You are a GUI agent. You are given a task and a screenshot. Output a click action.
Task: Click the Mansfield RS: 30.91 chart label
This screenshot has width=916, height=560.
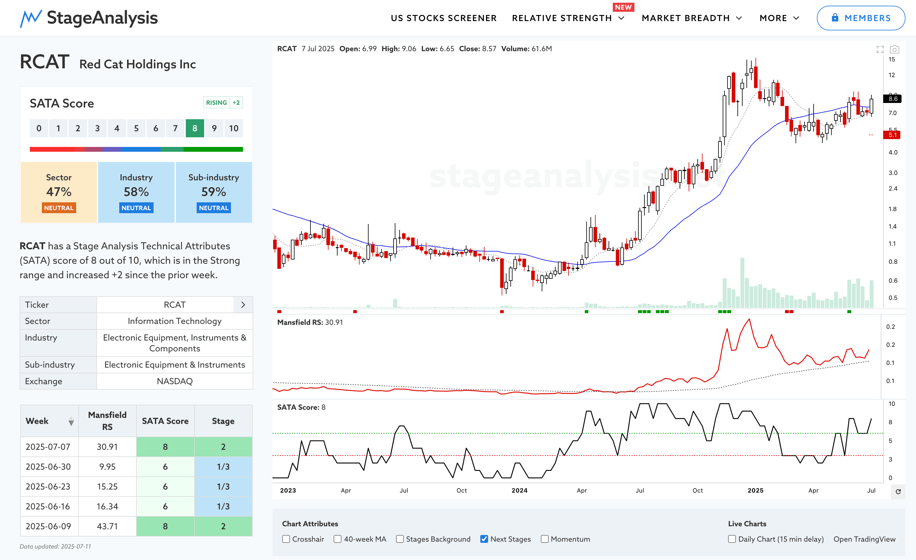point(310,322)
